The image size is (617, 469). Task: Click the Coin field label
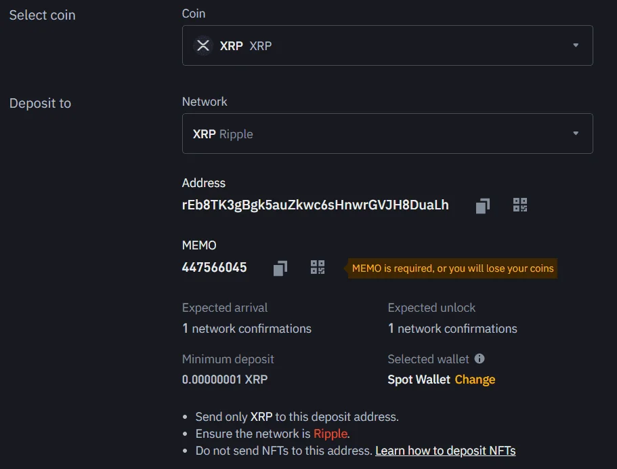pyautogui.click(x=194, y=14)
